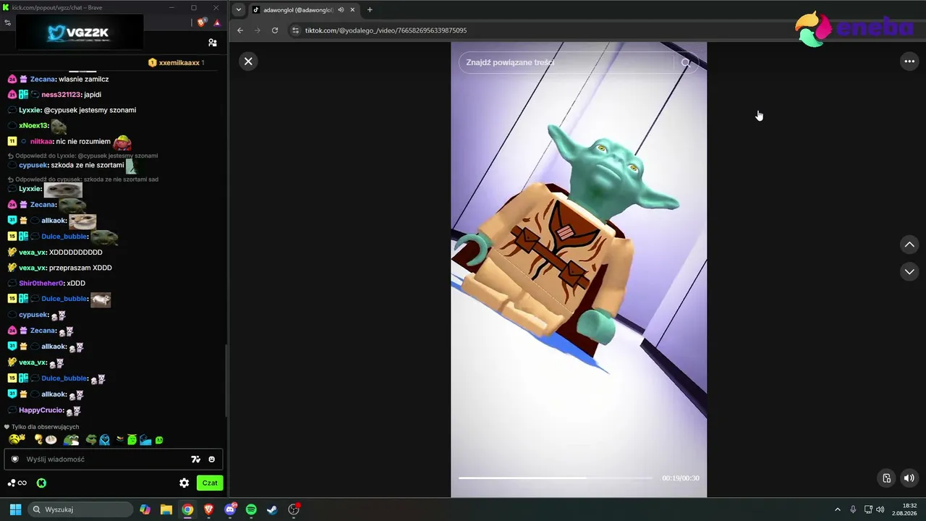The width and height of the screenshot is (926, 521).
Task: Open Discord from the taskbar
Action: (x=230, y=509)
